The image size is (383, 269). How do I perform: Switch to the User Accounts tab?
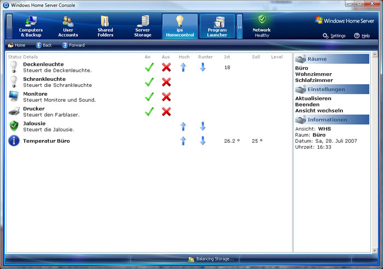[x=68, y=26]
